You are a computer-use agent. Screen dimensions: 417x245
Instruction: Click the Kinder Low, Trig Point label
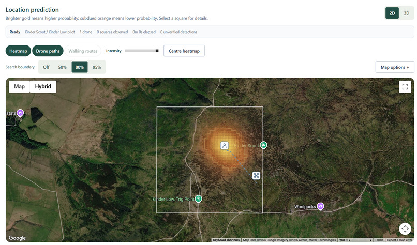(x=173, y=199)
